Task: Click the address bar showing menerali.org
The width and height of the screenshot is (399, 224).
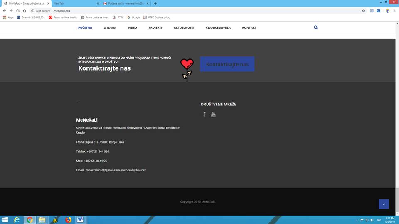Action: tap(166, 11)
